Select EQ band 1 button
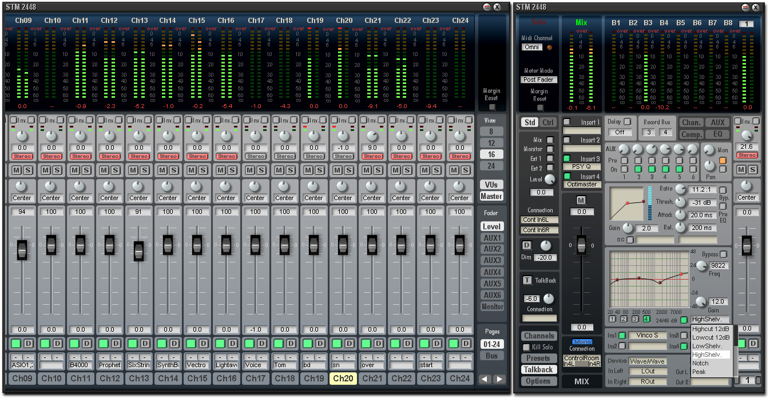Viewport: 770px width, 398px height. 613,319
